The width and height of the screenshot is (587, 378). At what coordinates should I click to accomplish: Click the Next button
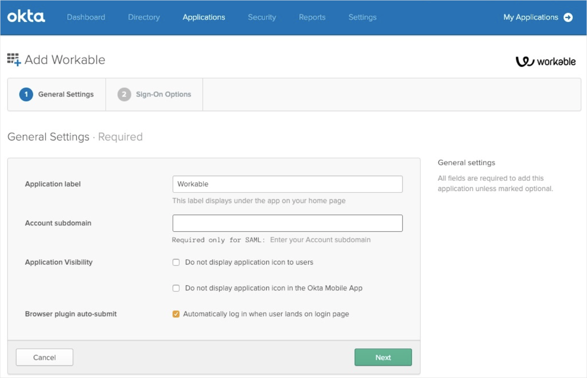point(383,357)
